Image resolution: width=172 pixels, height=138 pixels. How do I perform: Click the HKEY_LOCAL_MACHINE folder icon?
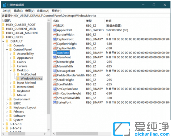click(3, 33)
